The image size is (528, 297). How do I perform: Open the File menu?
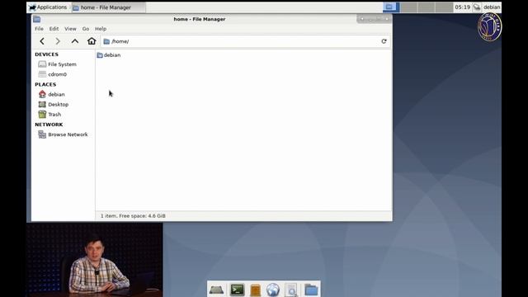tap(39, 29)
